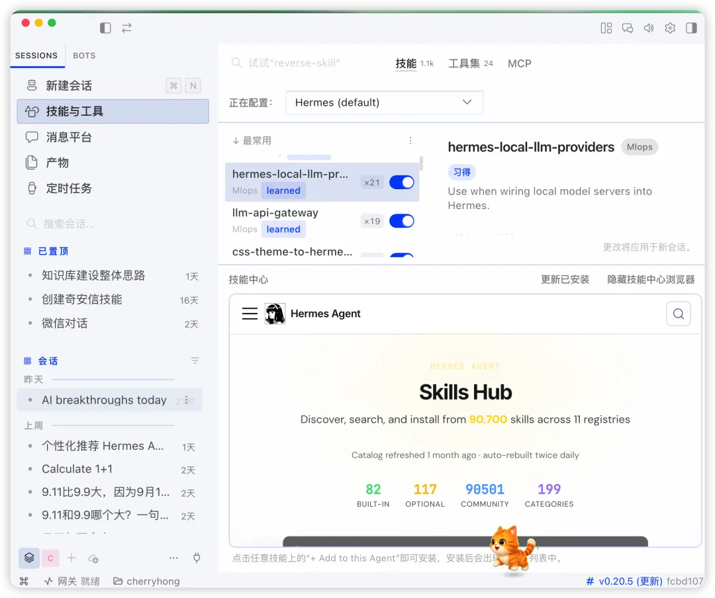Open the cherryhong folder in status bar
This screenshot has width=715, height=598.
coord(146,581)
